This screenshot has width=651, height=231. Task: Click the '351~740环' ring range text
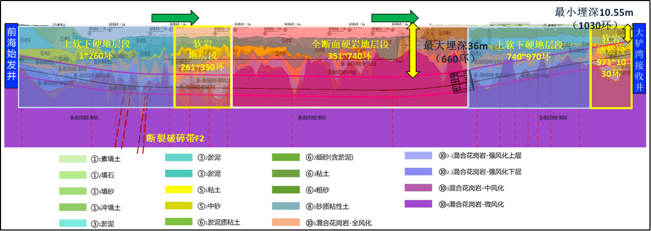pyautogui.click(x=351, y=56)
